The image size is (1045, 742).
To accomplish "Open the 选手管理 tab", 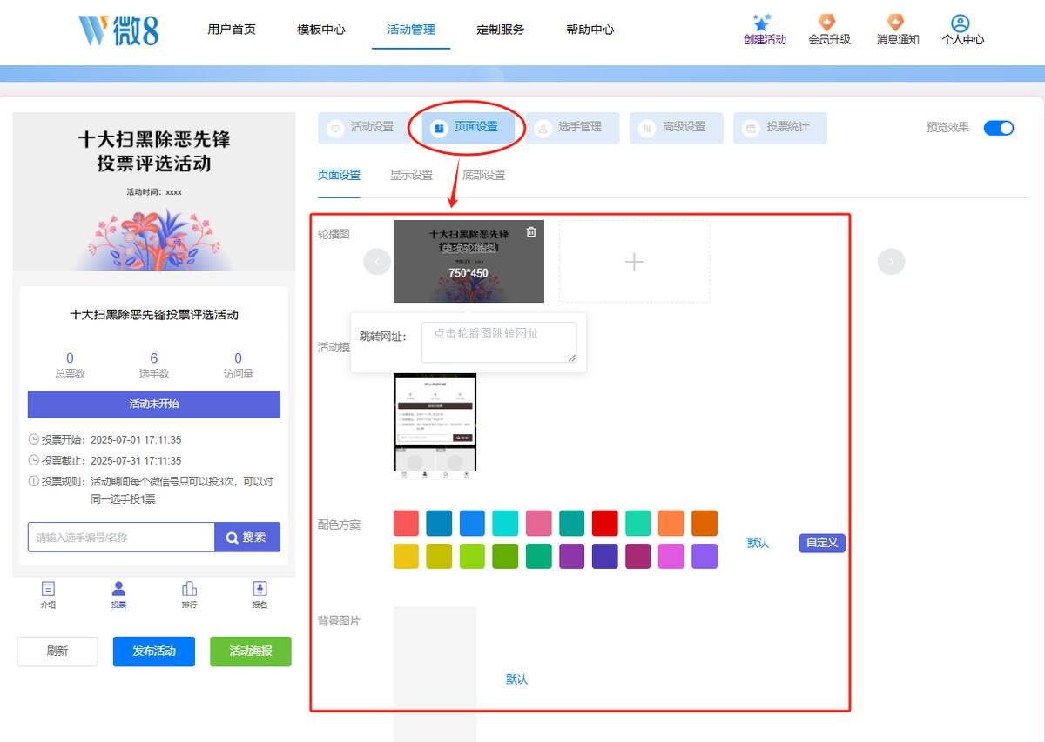I will point(572,128).
